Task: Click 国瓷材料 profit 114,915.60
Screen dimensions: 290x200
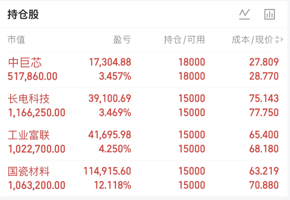Action: (107, 171)
